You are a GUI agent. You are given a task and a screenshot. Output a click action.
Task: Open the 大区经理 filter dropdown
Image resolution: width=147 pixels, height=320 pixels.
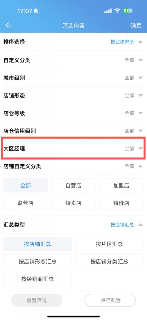click(73, 148)
